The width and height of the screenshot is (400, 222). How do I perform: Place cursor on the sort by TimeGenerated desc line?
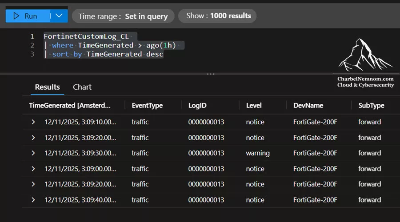coord(104,54)
